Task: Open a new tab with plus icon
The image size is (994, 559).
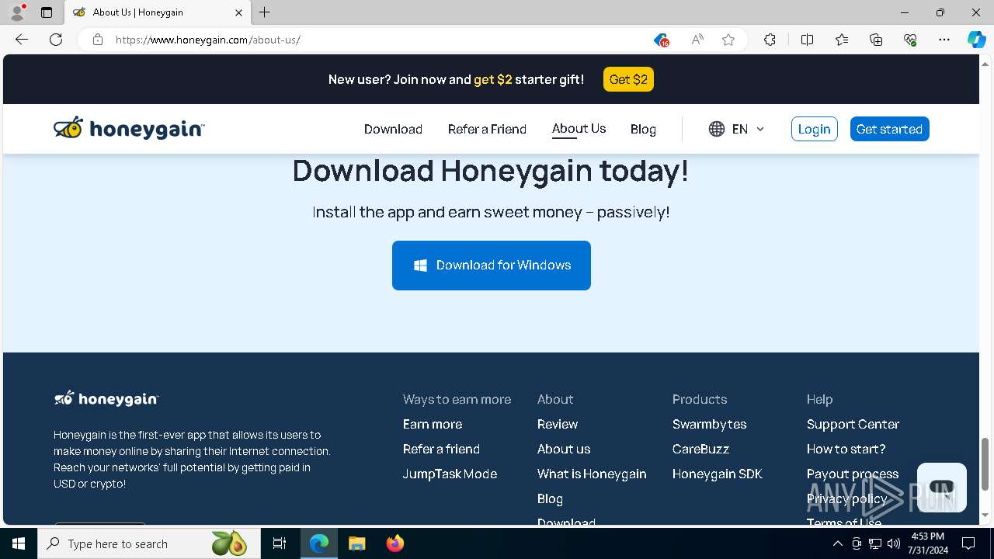Action: (265, 12)
